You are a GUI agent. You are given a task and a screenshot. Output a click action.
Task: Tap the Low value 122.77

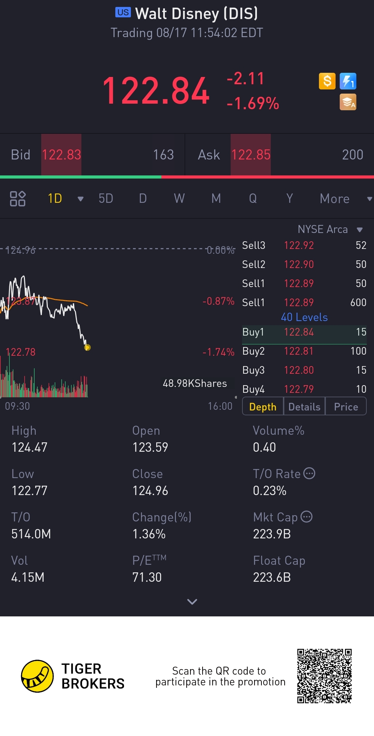(29, 491)
